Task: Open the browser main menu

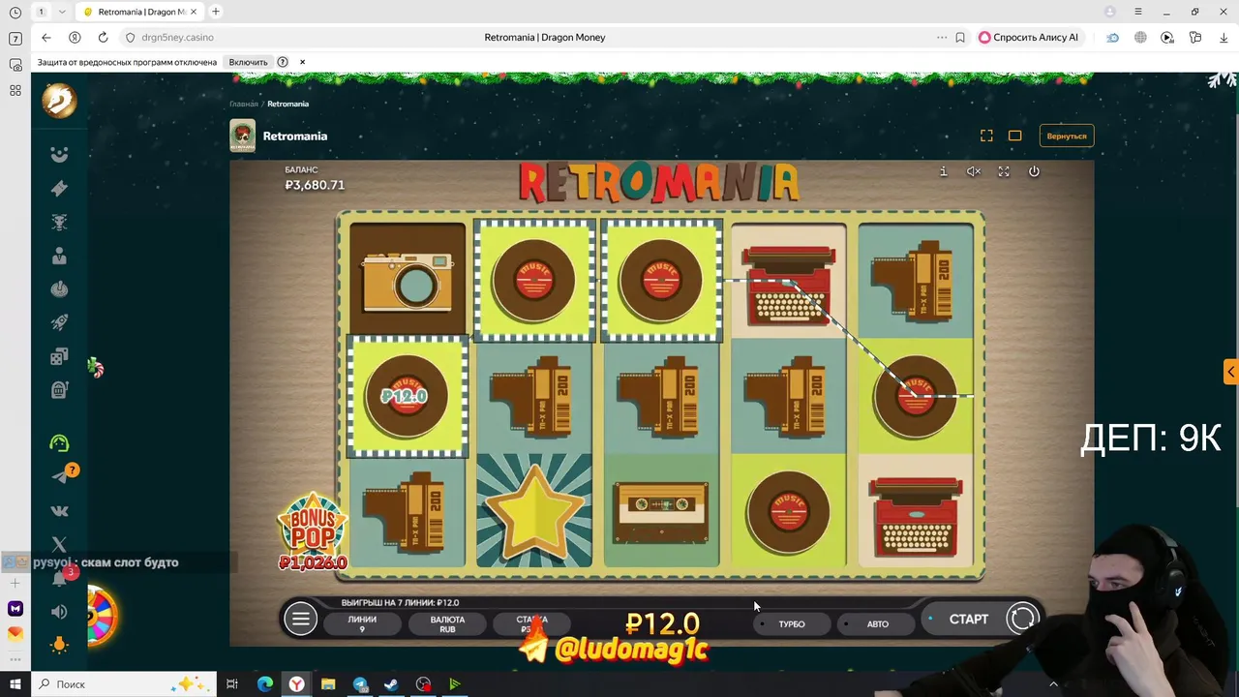Action: click(x=1139, y=12)
